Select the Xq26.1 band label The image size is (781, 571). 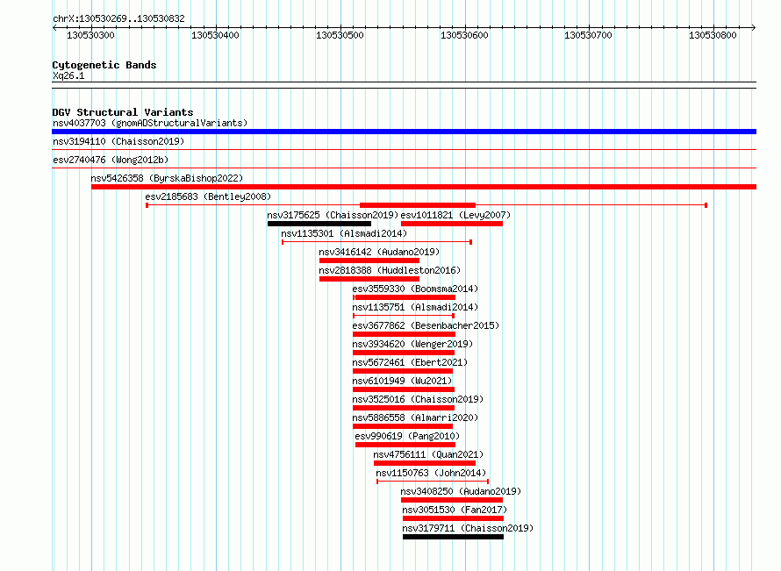pos(68,75)
